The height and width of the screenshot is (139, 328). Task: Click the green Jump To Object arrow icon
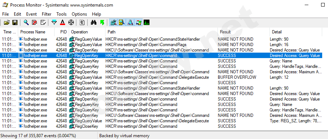[x=102, y=23]
